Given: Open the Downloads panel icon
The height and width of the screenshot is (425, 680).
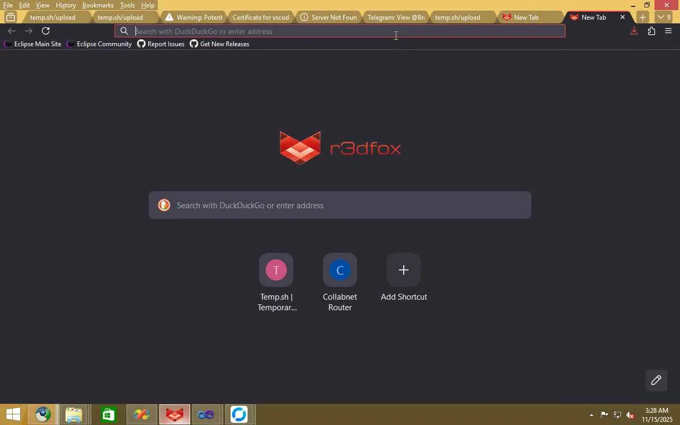Looking at the screenshot, I should coord(634,31).
